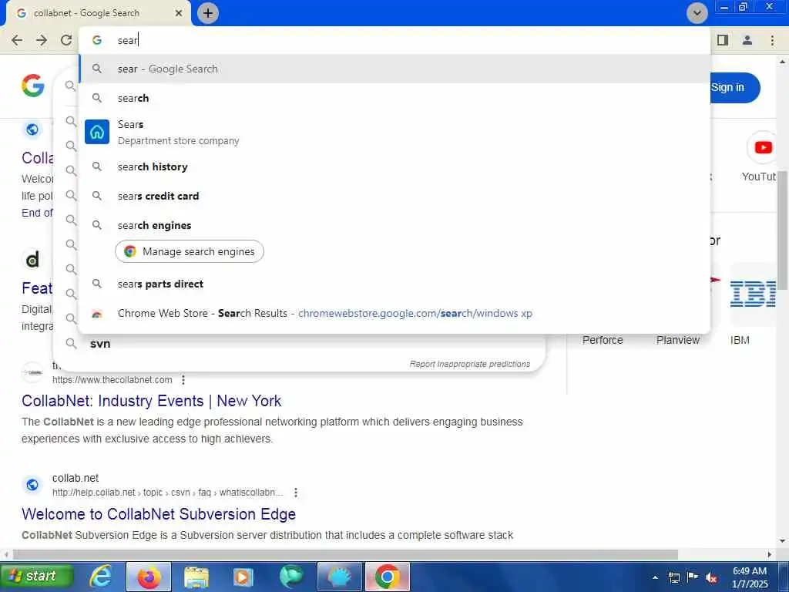Select the 'svn' Google suggestion

pyautogui.click(x=100, y=344)
